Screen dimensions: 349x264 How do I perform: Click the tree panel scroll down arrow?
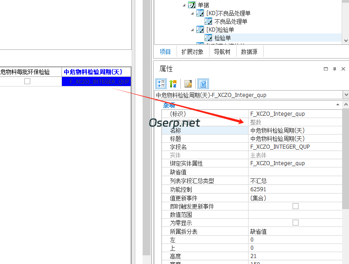coord(346,41)
